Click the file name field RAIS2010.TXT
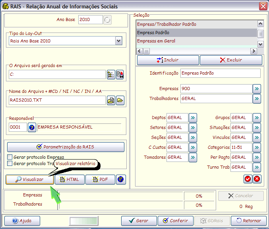 click(57, 100)
